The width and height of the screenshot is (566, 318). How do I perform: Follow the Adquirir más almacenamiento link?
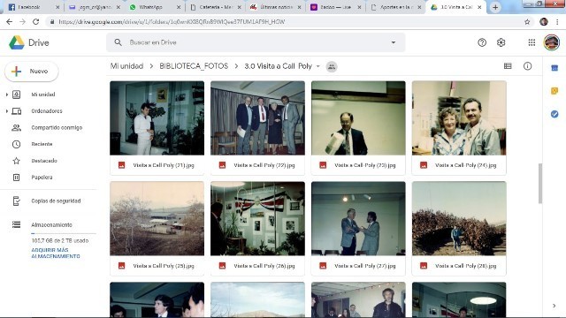(x=55, y=254)
